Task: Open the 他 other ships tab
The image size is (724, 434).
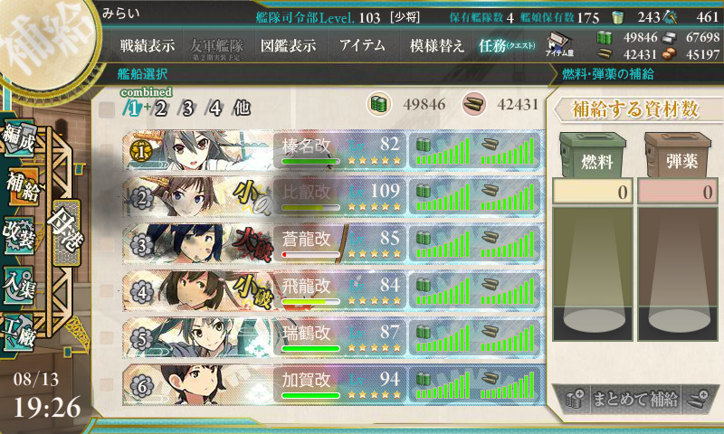Action: click(242, 108)
